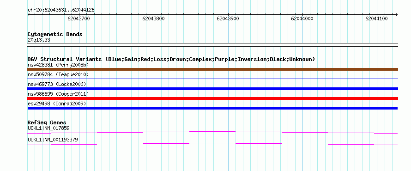This screenshot has width=411, height=171.
Task: Select the Cytogenetic Bands track title
Action: click(x=55, y=34)
